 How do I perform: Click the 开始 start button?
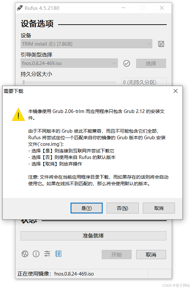point(117,255)
